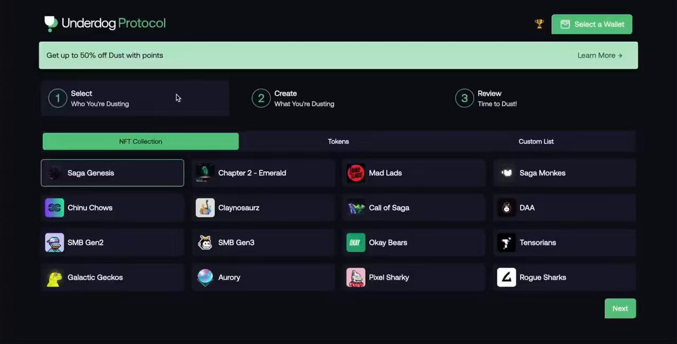Screen dimensions: 677x344
Task: Choose the Claynosaurz collection label
Action: click(239, 208)
